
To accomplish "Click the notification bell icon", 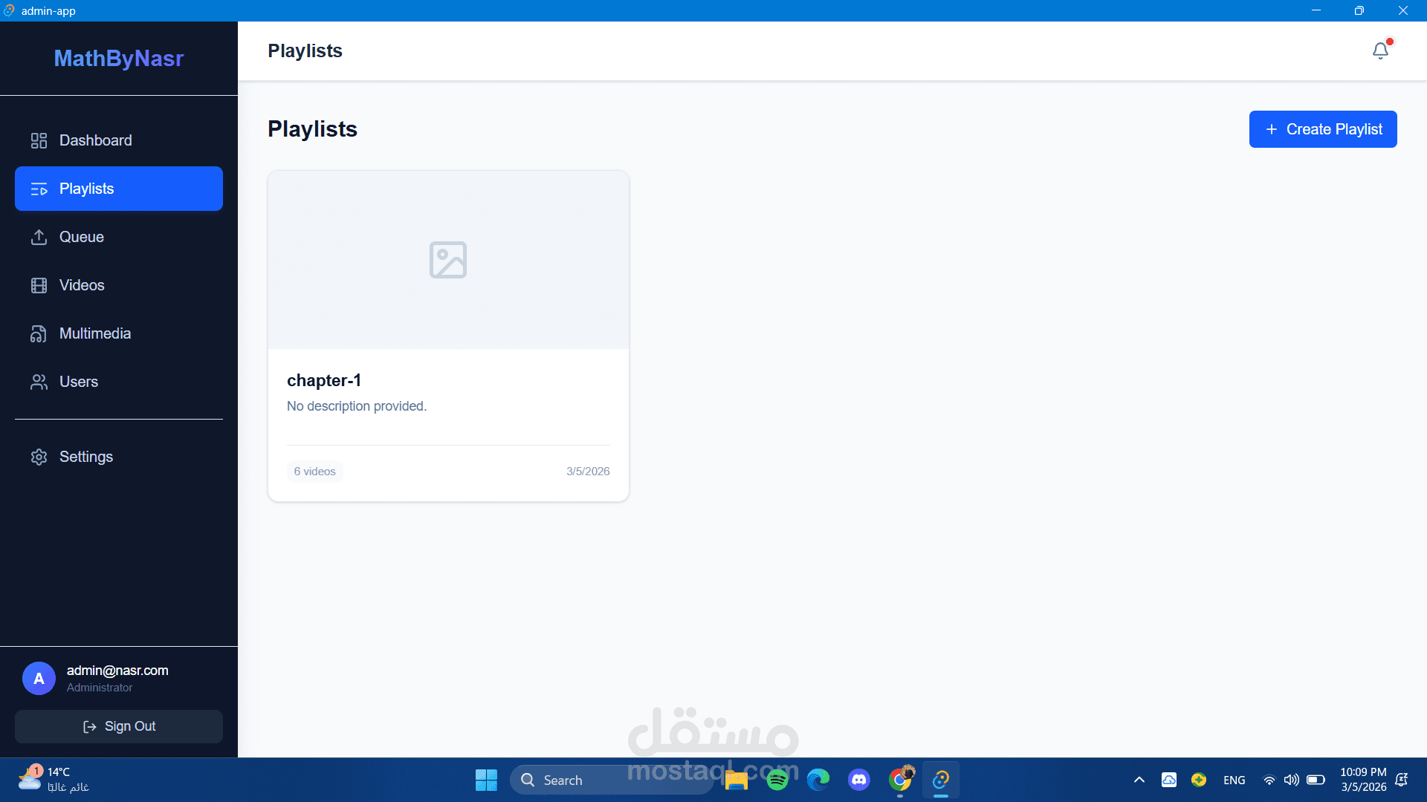I will point(1380,50).
